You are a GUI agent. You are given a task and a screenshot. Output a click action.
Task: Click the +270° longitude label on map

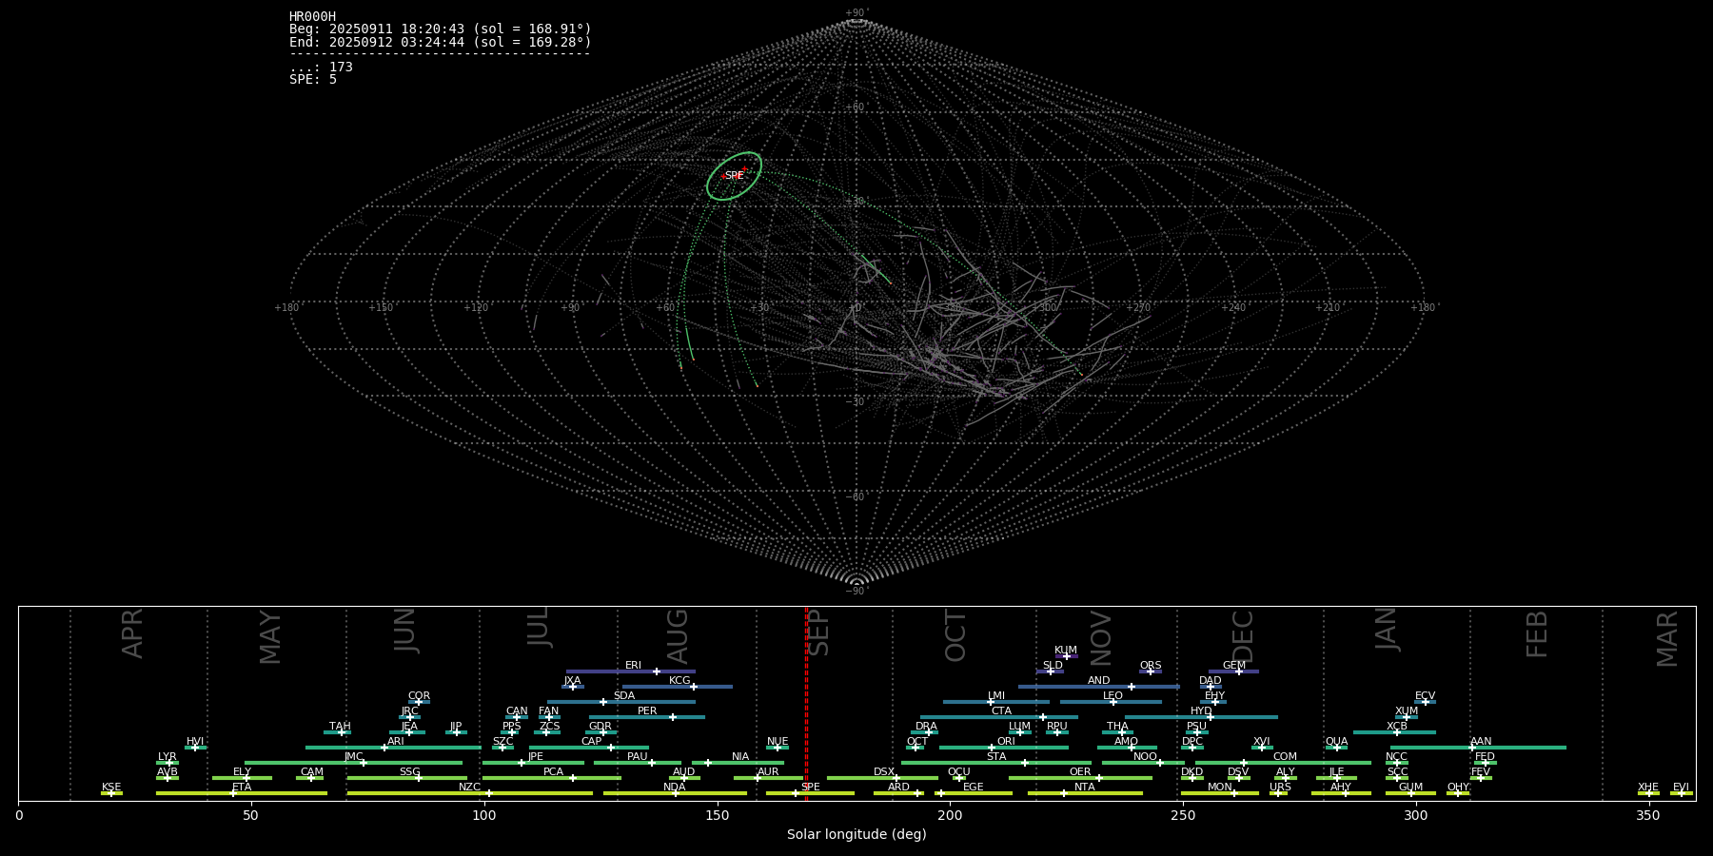1139,308
